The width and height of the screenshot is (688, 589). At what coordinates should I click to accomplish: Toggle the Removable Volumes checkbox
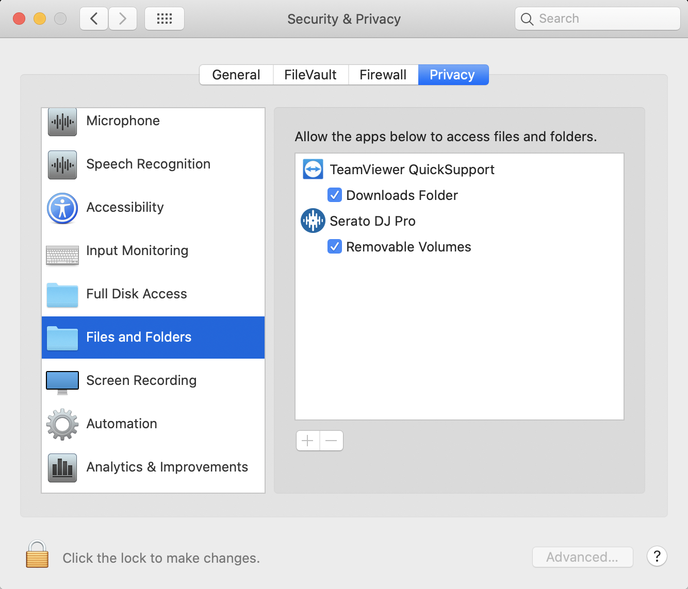(x=335, y=246)
